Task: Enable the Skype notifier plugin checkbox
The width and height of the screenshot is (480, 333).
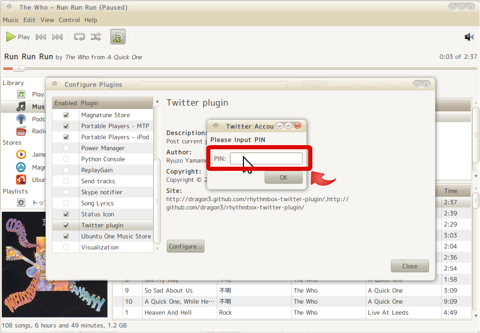Action: (66, 192)
